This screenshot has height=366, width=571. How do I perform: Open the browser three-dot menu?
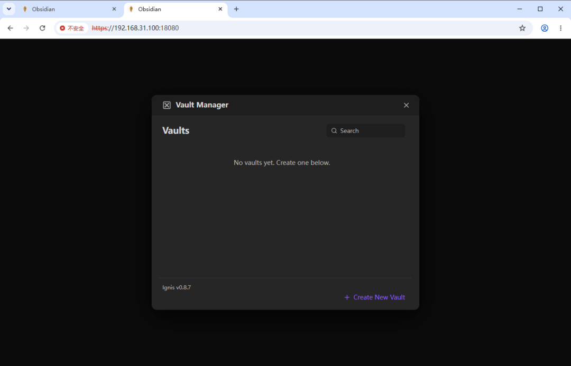point(560,28)
